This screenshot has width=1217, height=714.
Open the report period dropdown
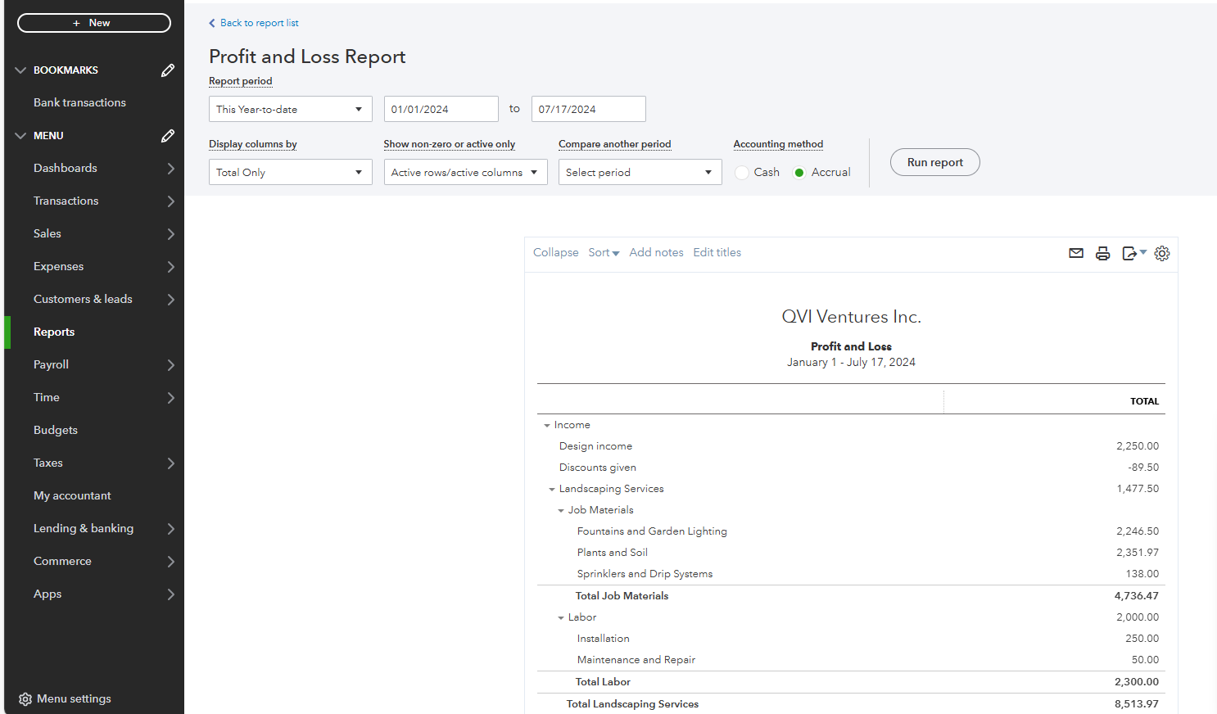(291, 109)
